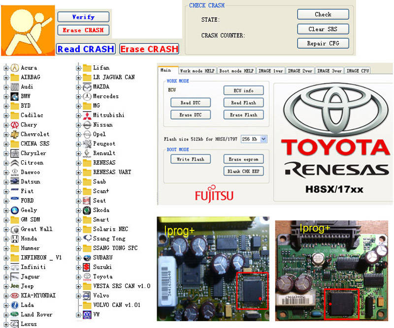Select the Mercedes star icon
394x328 pixels.
[87, 96]
